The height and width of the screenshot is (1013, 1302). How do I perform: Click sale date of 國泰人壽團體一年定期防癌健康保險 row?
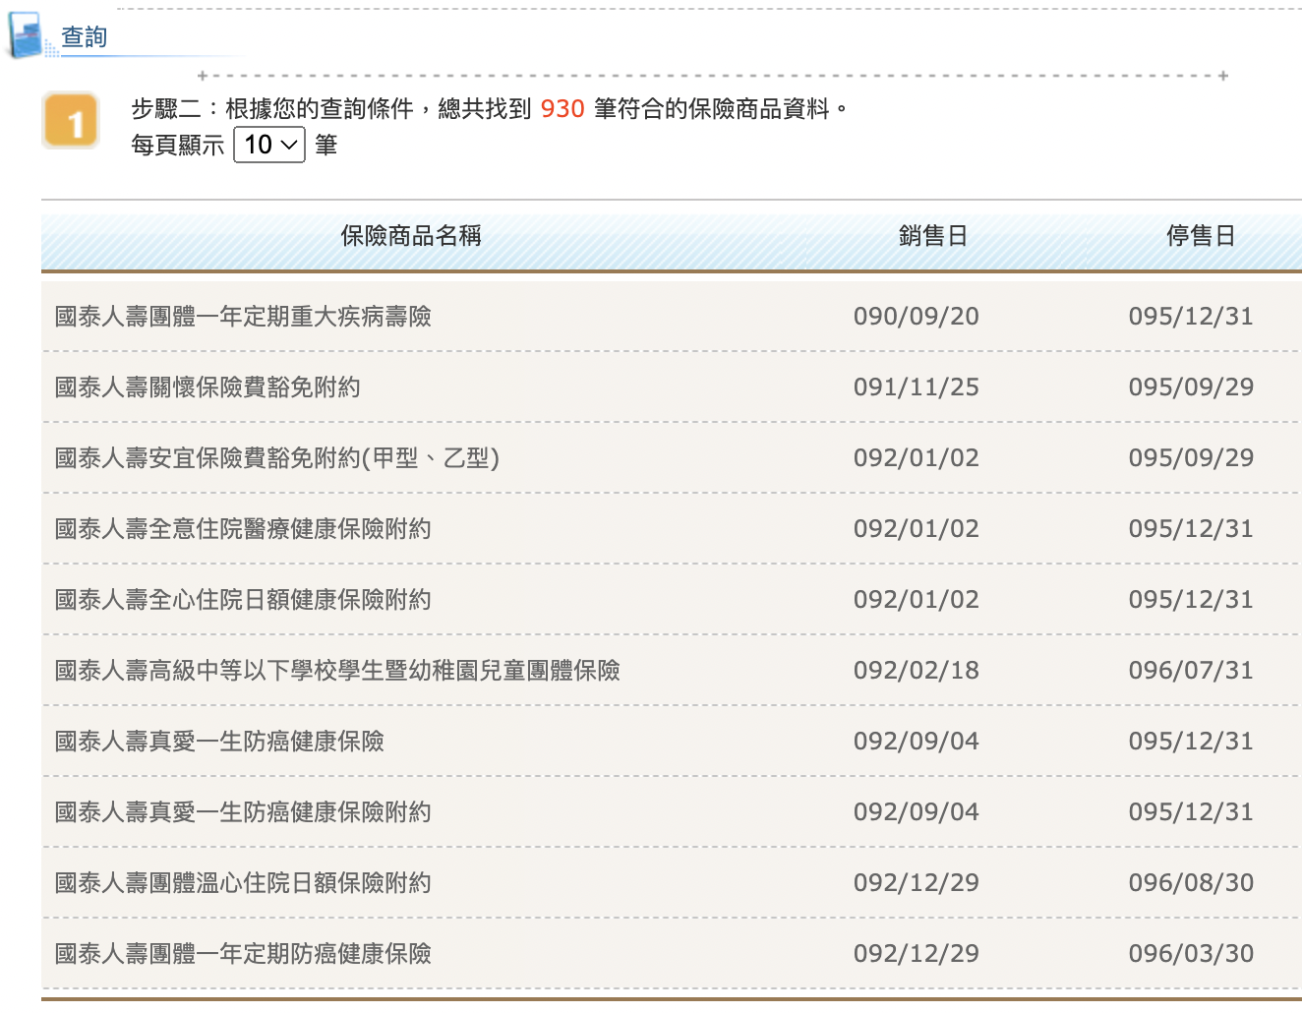click(917, 954)
